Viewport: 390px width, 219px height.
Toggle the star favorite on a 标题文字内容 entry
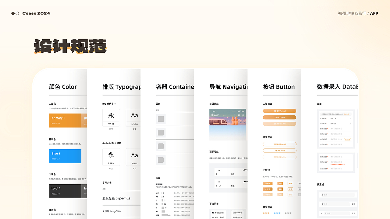213,213
